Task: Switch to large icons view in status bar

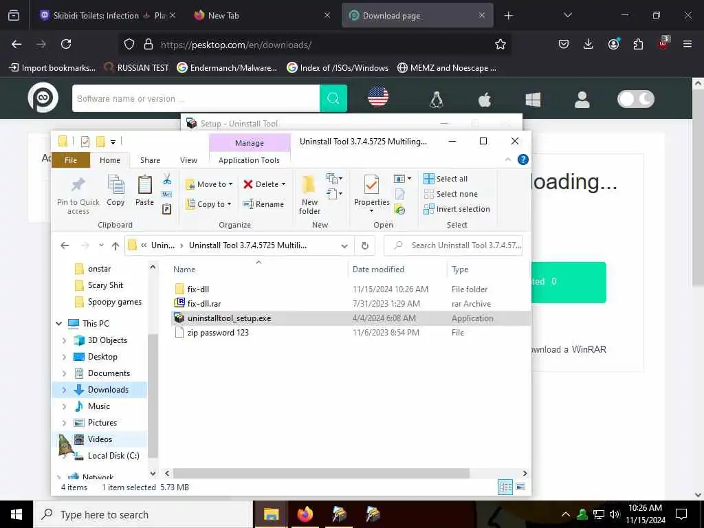Action: (520, 487)
